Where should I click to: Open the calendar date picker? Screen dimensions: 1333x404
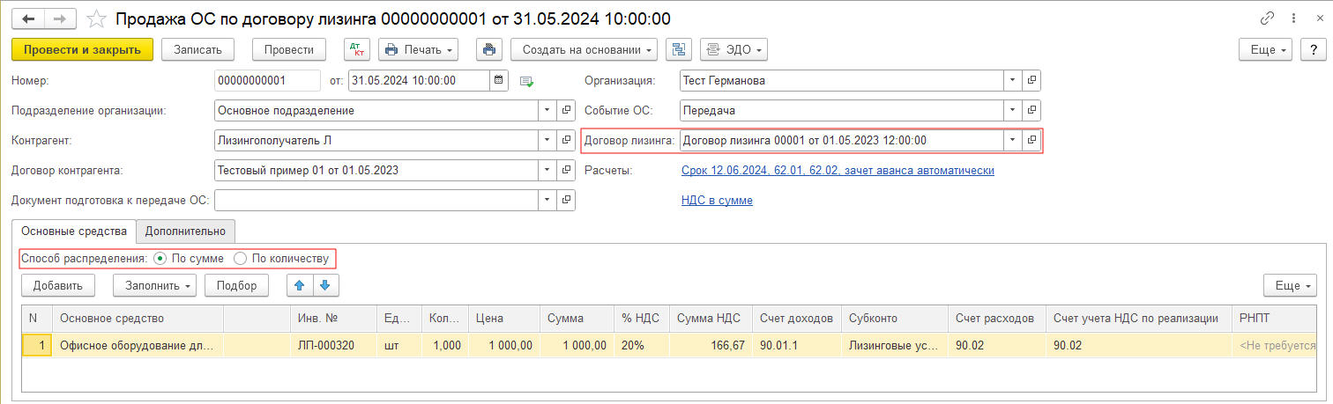(x=499, y=81)
